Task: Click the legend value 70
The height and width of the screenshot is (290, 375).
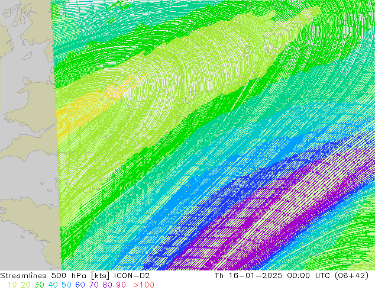Action: point(93,285)
